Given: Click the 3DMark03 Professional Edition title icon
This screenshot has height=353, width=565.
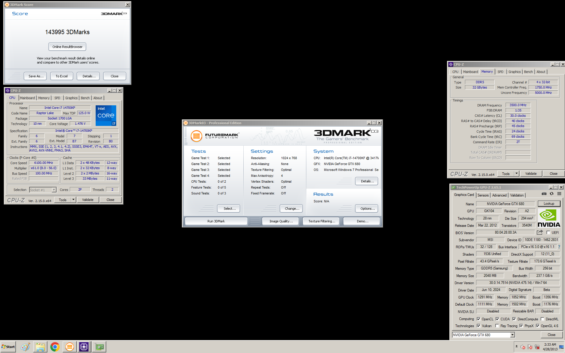Looking at the screenshot, I should [186, 123].
